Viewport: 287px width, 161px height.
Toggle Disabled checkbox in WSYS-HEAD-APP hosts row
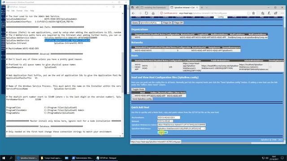pyautogui.click(x=155, y=67)
